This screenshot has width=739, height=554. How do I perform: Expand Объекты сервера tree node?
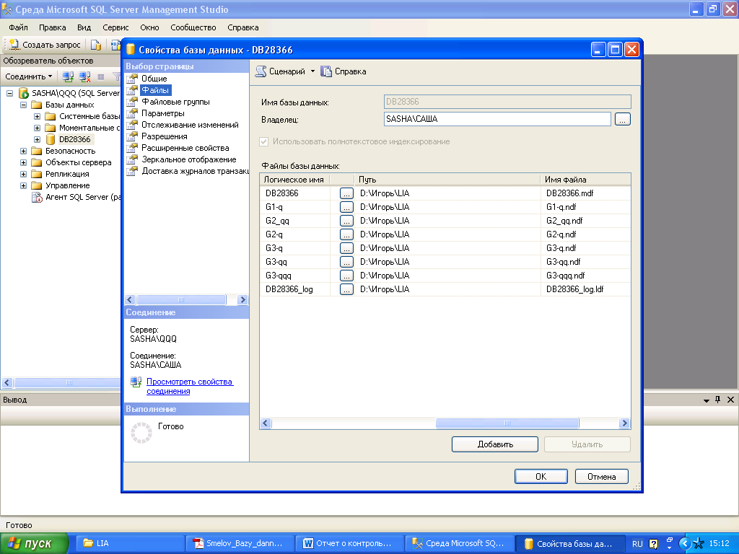click(x=23, y=162)
